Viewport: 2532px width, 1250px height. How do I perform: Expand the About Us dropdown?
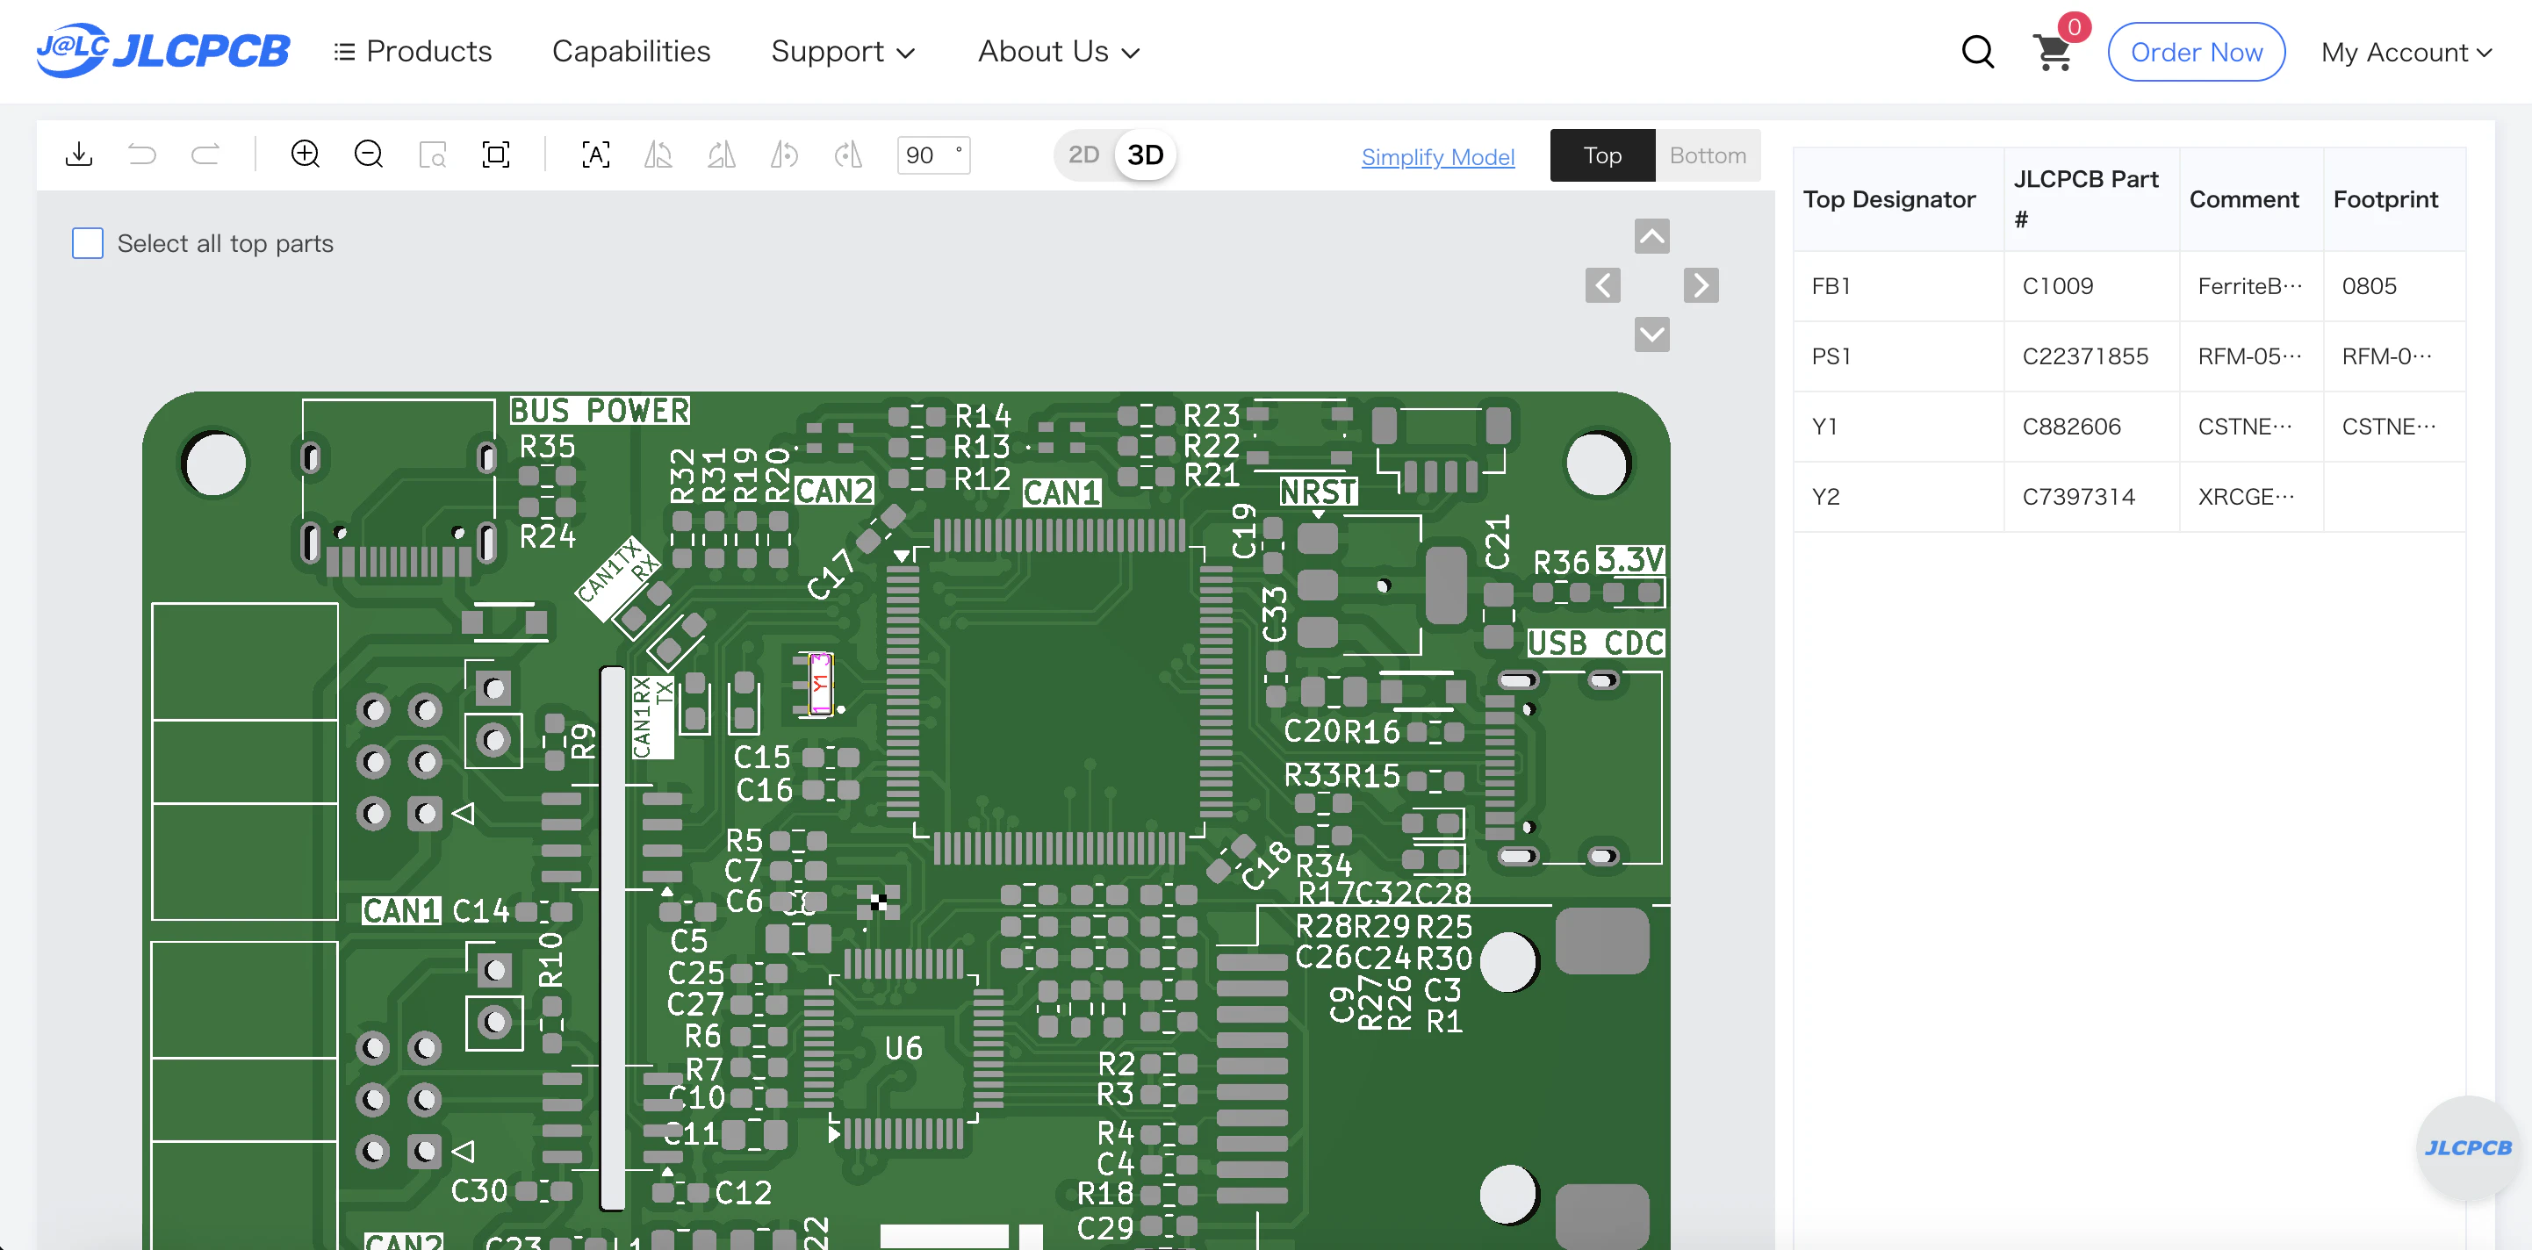[1059, 51]
